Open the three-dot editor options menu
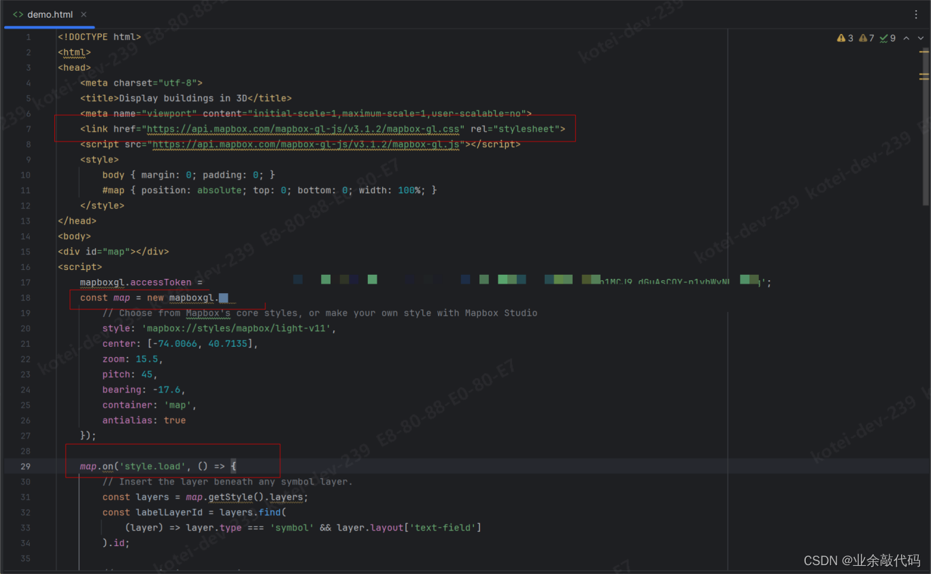Screen dimensions: 931x574 (916, 14)
